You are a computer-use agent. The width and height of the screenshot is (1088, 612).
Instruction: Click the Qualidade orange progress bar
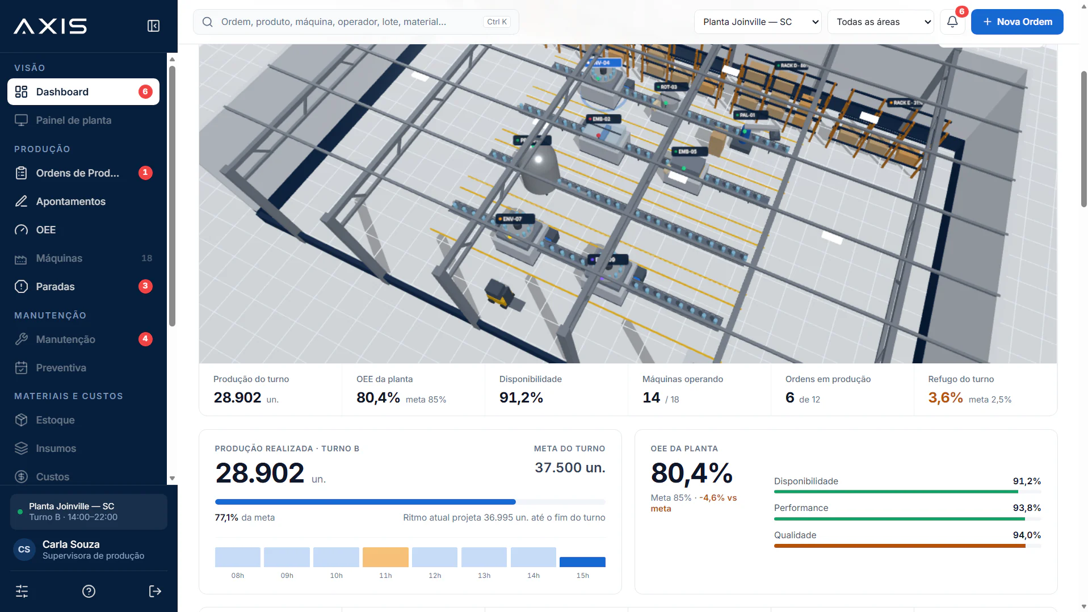[x=907, y=546]
